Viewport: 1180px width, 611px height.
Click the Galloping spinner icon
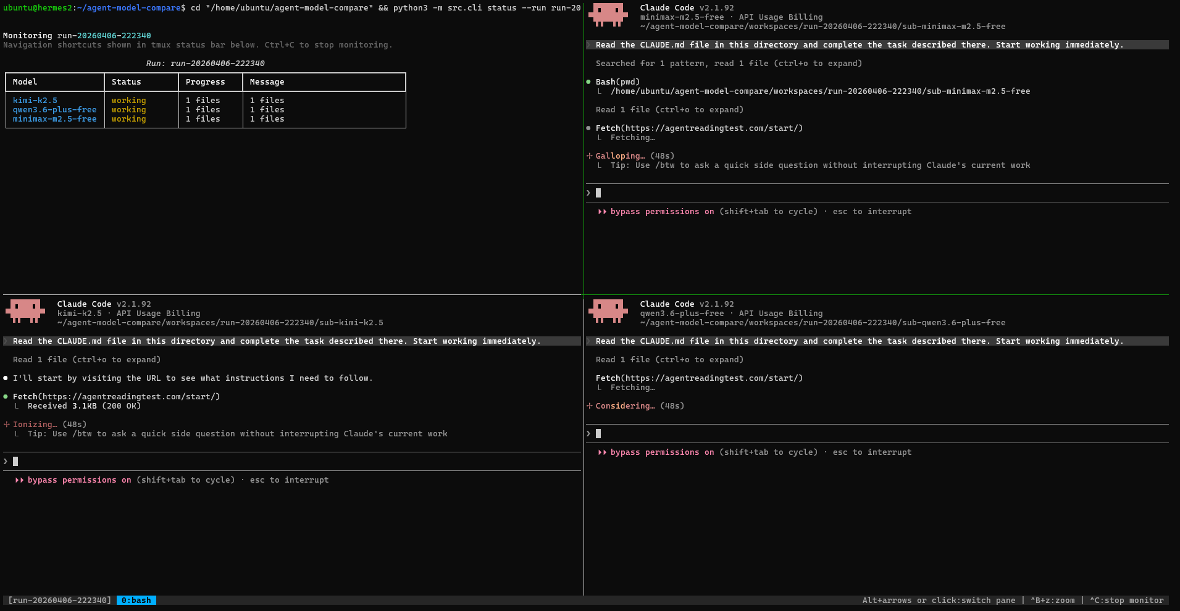click(589, 156)
